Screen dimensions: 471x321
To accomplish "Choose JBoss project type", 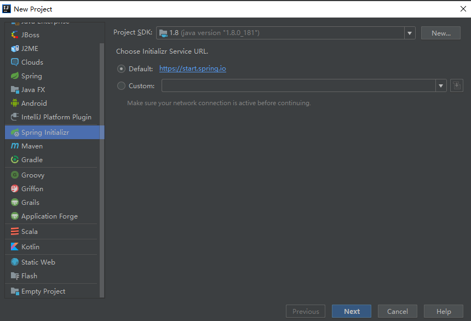I will click(x=52, y=35).
